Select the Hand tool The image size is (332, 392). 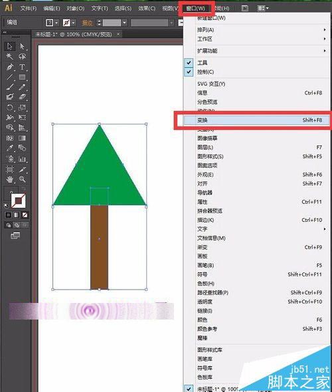tap(10, 179)
